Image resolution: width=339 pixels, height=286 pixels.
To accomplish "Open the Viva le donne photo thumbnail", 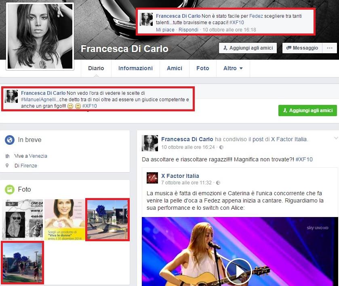I will 64,219.
